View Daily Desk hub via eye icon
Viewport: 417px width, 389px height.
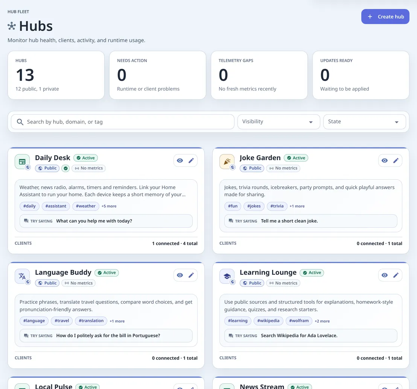(180, 160)
